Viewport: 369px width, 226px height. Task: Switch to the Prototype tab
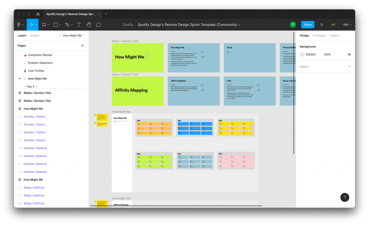pyautogui.click(x=319, y=36)
